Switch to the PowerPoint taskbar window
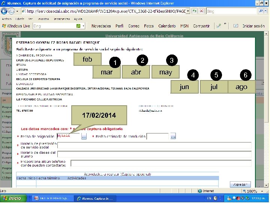Viewport: 270px width, 203px height. pyautogui.click(x=53, y=198)
